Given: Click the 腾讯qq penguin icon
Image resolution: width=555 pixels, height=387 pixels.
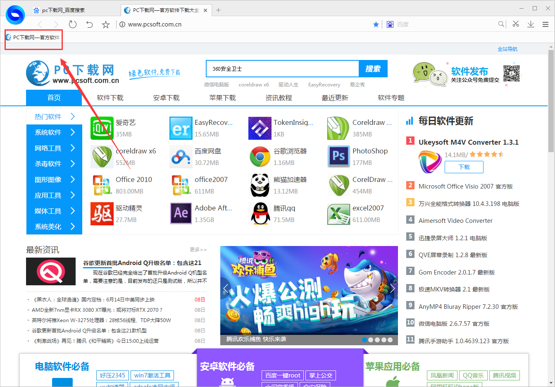Looking at the screenshot, I should tap(260, 214).
